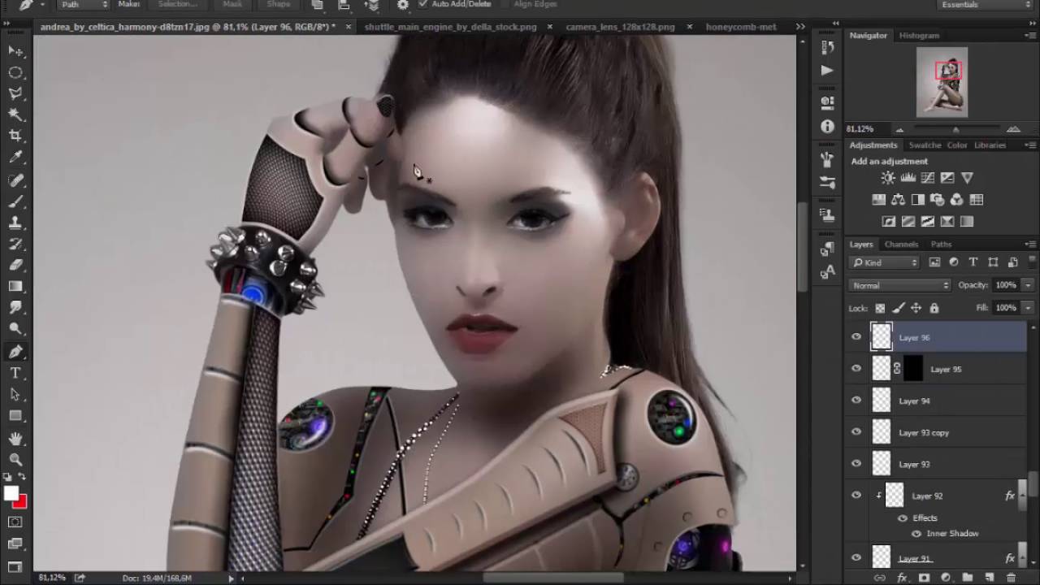
Task: Click the red background color swatch
Action: 20,501
